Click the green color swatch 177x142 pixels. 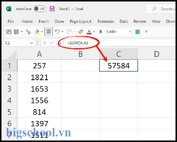tap(137, 32)
